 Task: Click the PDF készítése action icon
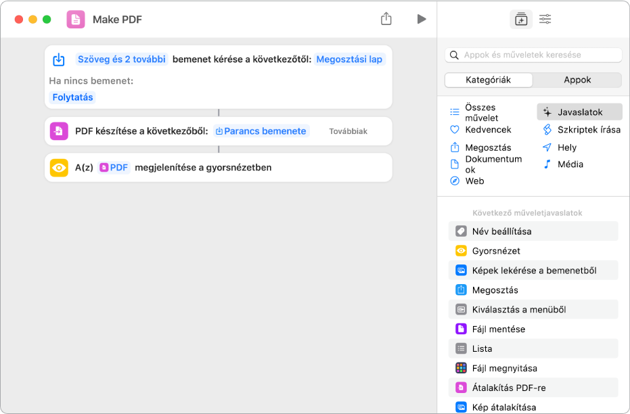(59, 131)
